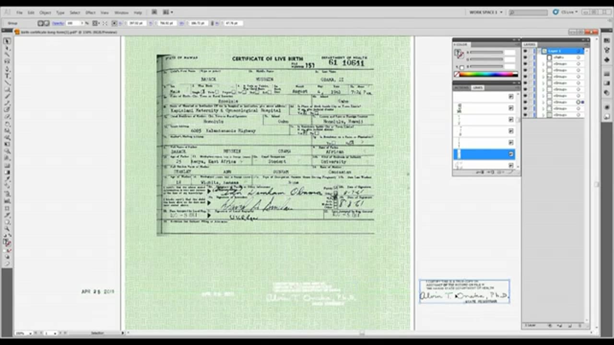
Task: Click Fill and Stroke swatches in toolbox
Action: tap(7, 242)
